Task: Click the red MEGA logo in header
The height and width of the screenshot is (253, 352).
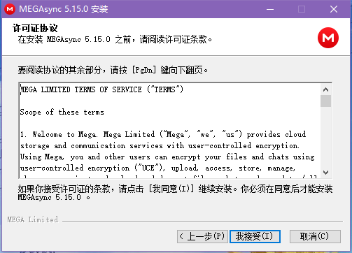Action: (x=328, y=38)
